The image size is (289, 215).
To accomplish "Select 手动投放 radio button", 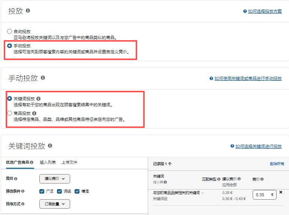I will point(10,46).
